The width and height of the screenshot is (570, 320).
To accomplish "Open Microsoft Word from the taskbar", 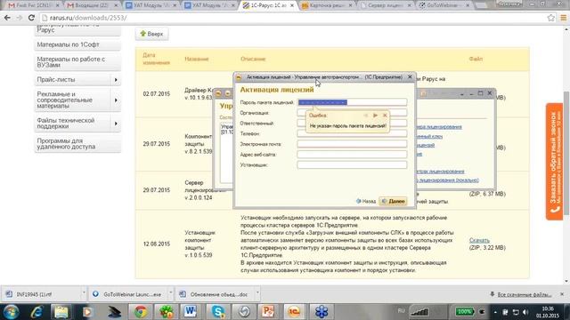I will pos(191,312).
